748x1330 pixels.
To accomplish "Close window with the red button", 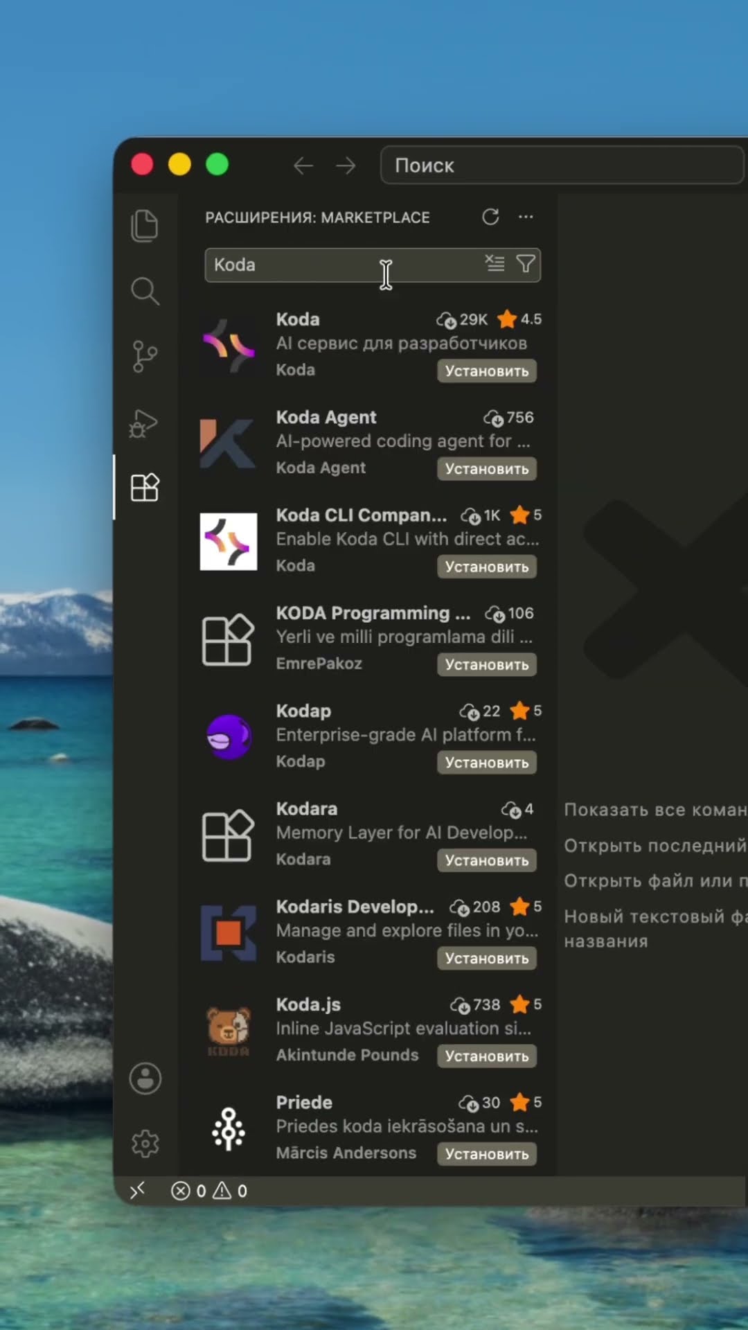I will point(142,165).
